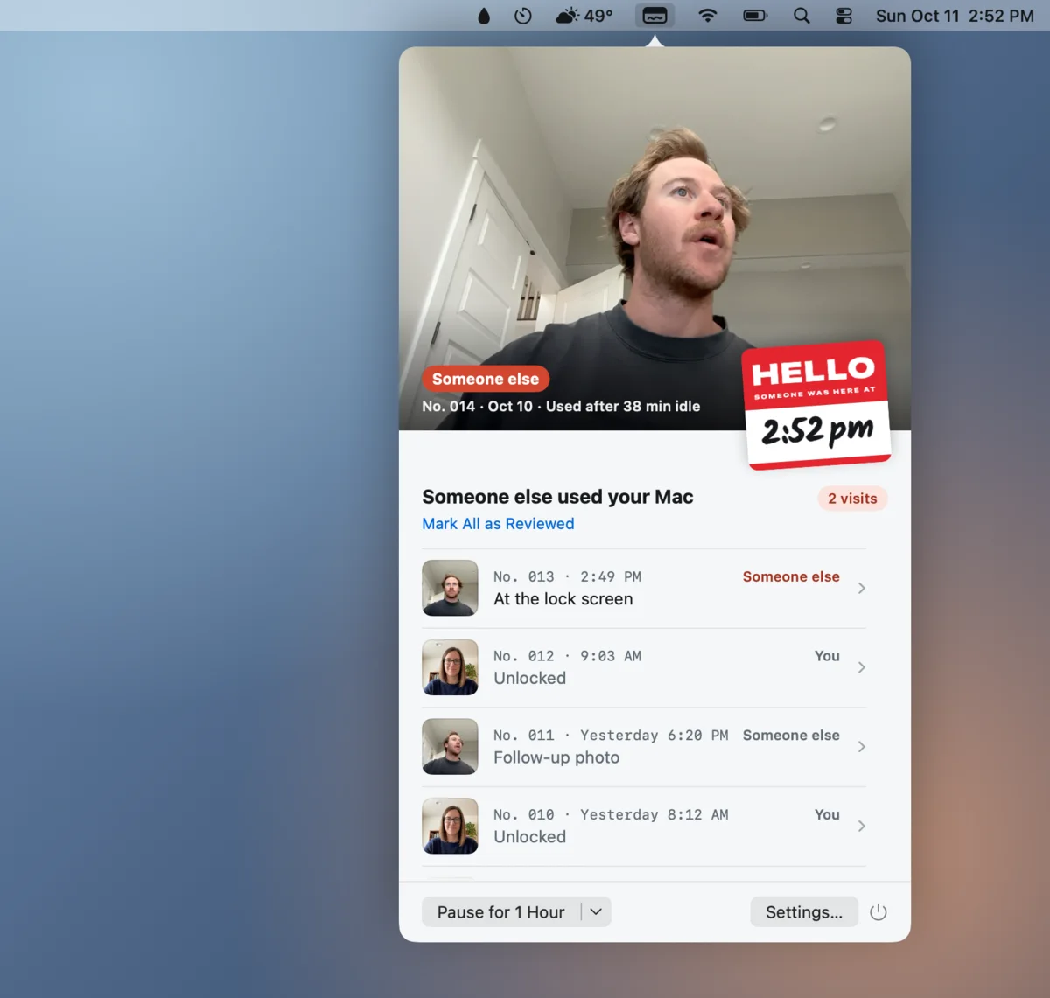The height and width of the screenshot is (998, 1050).
Task: Click the 'Unlocked' text in row No. 010
Action: click(529, 837)
